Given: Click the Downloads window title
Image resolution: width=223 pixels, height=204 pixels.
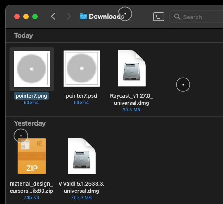Looking at the screenshot, I should click(106, 17).
